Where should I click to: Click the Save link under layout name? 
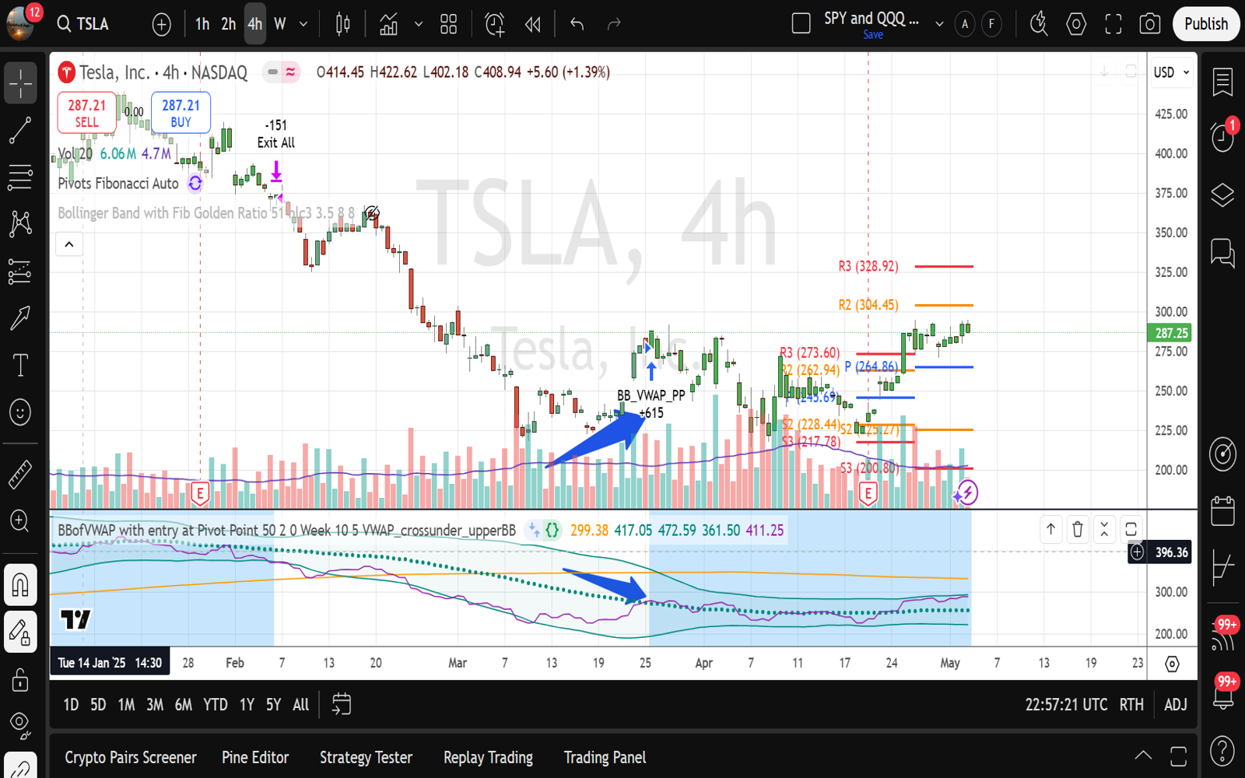coord(873,35)
